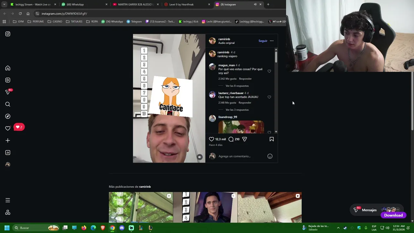Viewport: 414px width, 233px height.
Task: Open CASINO bookmarks folder
Action: pyautogui.click(x=55, y=22)
